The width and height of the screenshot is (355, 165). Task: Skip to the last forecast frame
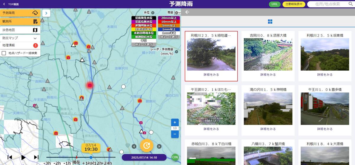pos(36,157)
